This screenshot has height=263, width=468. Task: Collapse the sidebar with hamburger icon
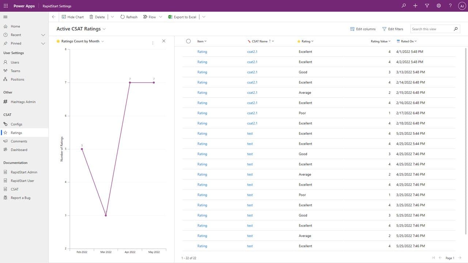point(5,17)
